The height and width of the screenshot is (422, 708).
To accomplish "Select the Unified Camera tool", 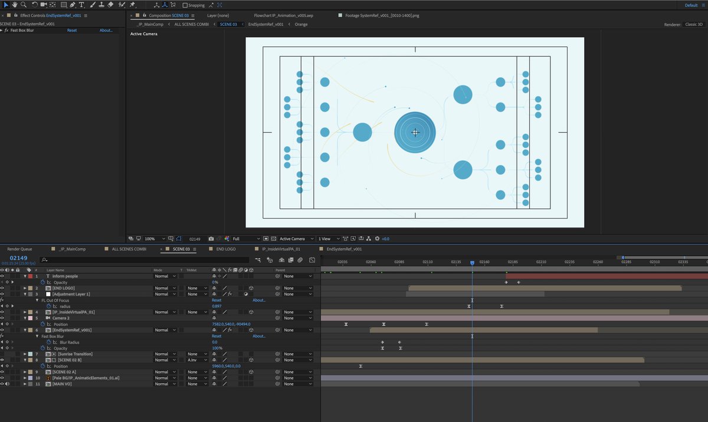I will point(44,5).
